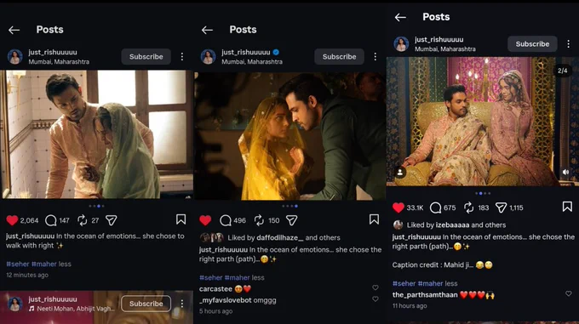Image resolution: width=579 pixels, height=324 pixels.
Task: Collapse left post caption with 'less'
Action: click(x=65, y=264)
